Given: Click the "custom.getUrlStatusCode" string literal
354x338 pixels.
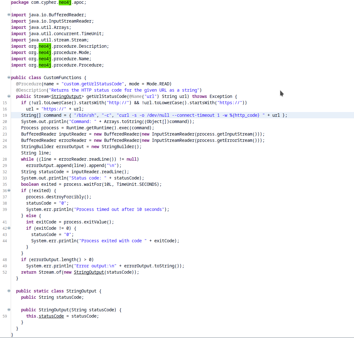Looking at the screenshot, I should pos(93,84).
